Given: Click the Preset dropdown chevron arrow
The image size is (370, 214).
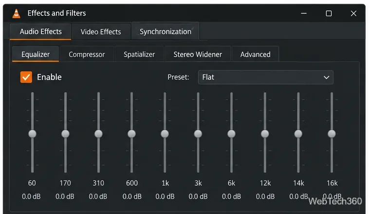Looking at the screenshot, I should point(326,77).
